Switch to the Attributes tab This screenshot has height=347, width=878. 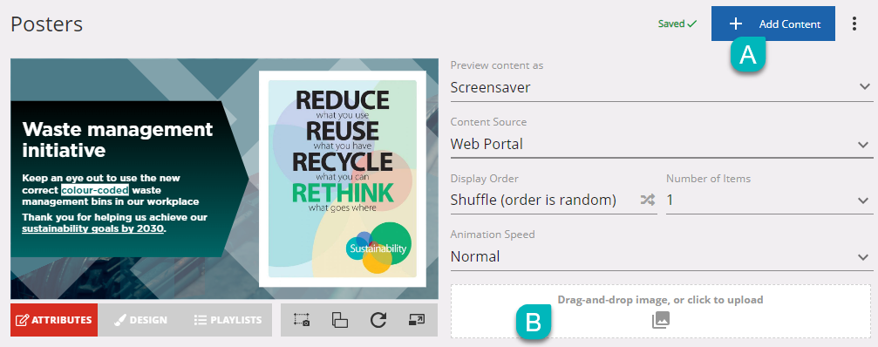54,320
